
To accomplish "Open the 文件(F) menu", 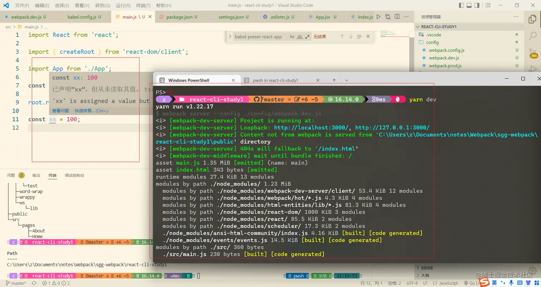I will [22, 5].
